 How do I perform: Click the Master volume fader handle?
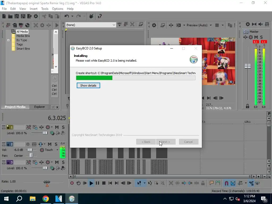(x=248, y=66)
